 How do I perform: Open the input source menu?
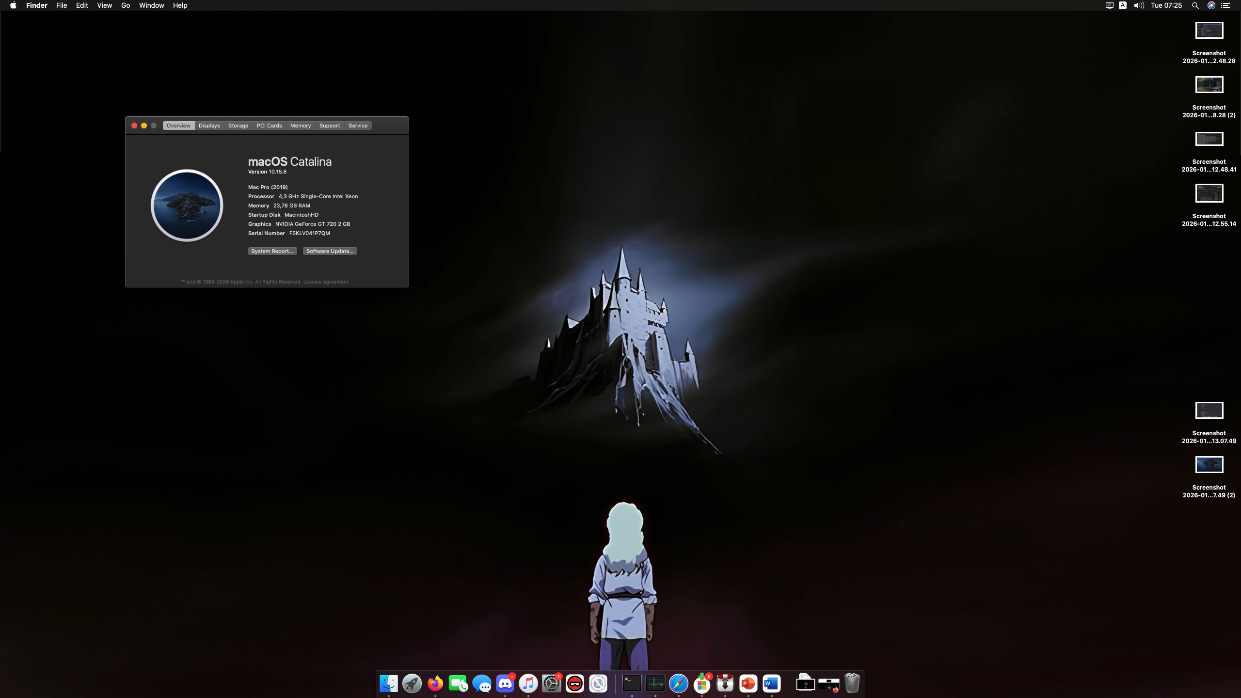pyautogui.click(x=1123, y=5)
